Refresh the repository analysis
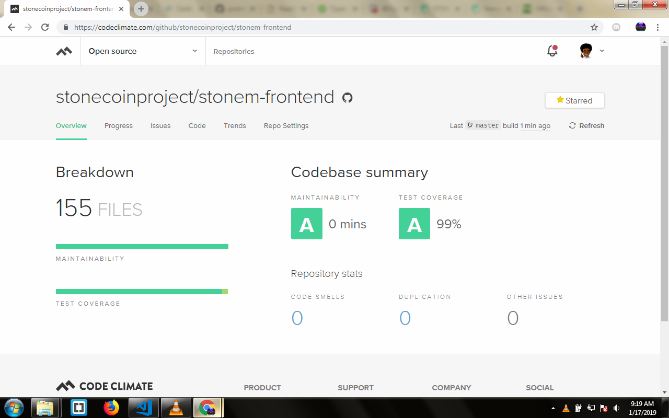 pos(586,125)
